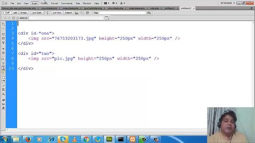Open the Edit menu
This screenshot has height=143, width=255.
click(x=19, y=3)
